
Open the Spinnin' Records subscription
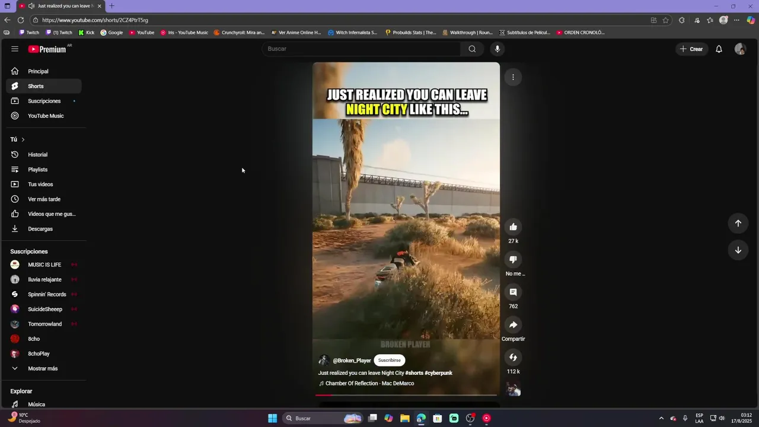(x=44, y=294)
